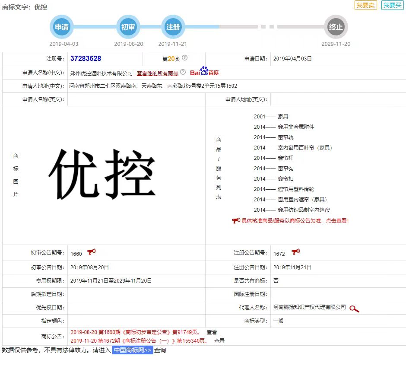406x366 pixels.
Task: Click the 中国商标网>> link
Action: click(x=133, y=350)
